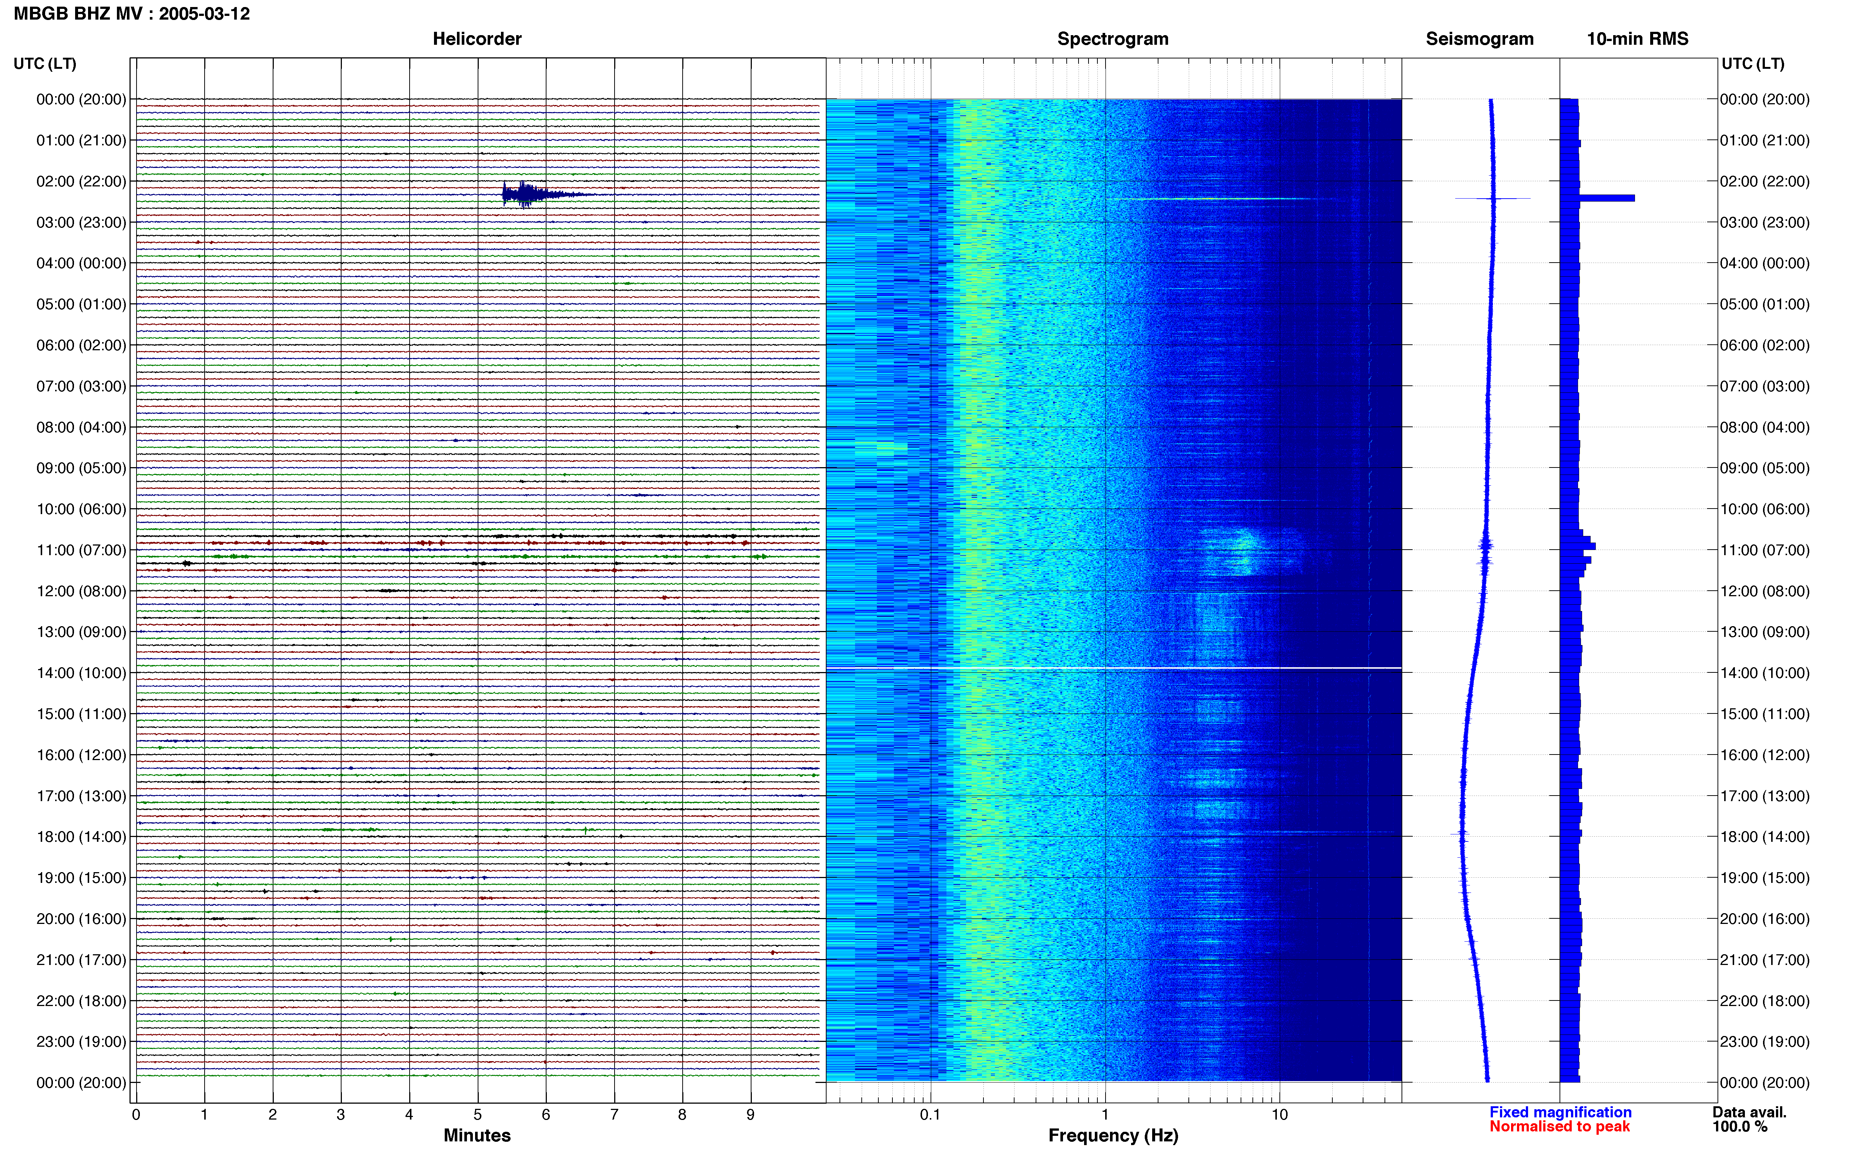Click right time label 20:00 (16:00)
This screenshot has height=1161, width=1857.
coord(1765,918)
